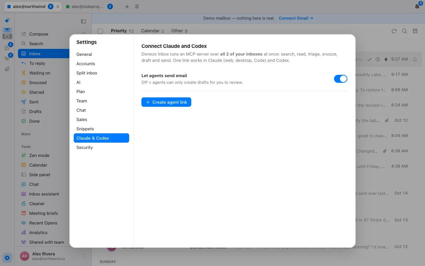
Task: Select Claude & Codex settings item
Action: (101, 138)
